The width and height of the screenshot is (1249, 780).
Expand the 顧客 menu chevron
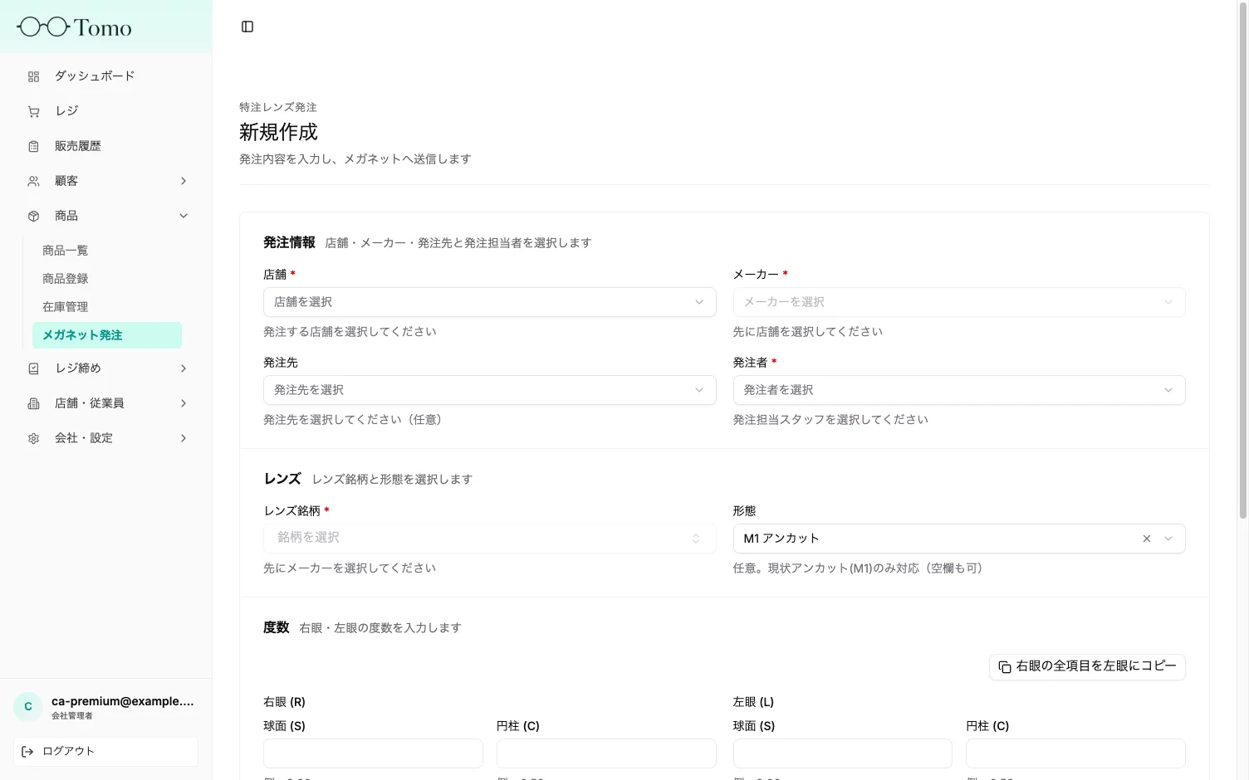pos(184,181)
